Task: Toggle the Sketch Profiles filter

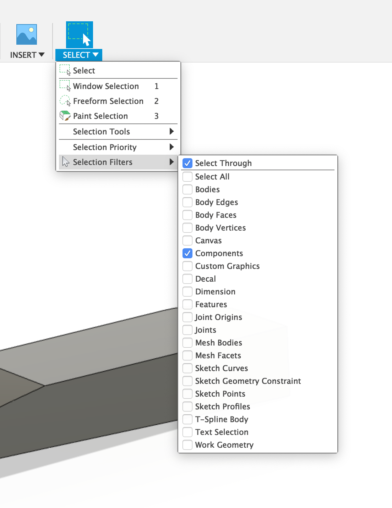Action: point(187,406)
